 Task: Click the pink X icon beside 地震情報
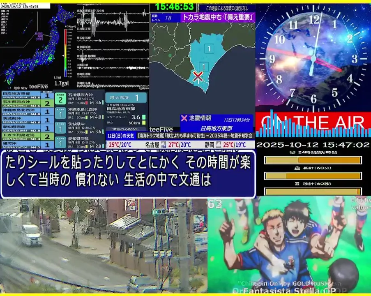[x=184, y=118]
